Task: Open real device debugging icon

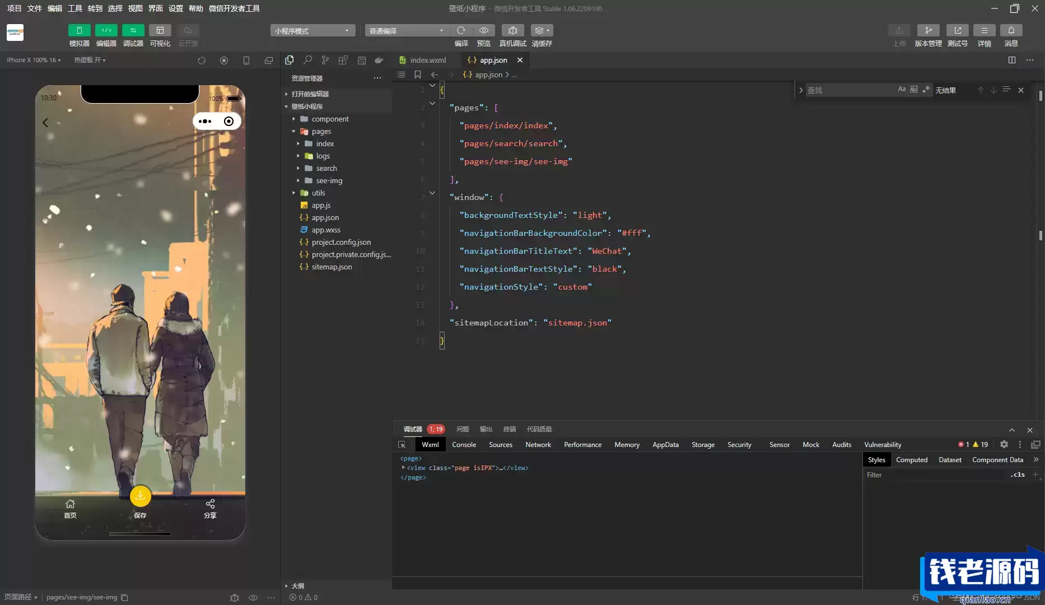Action: click(x=512, y=30)
